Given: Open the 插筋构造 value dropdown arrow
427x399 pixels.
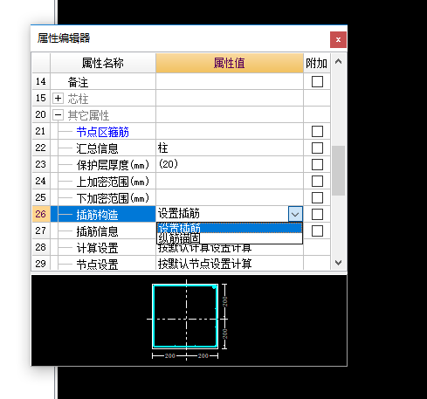Looking at the screenshot, I should [295, 214].
